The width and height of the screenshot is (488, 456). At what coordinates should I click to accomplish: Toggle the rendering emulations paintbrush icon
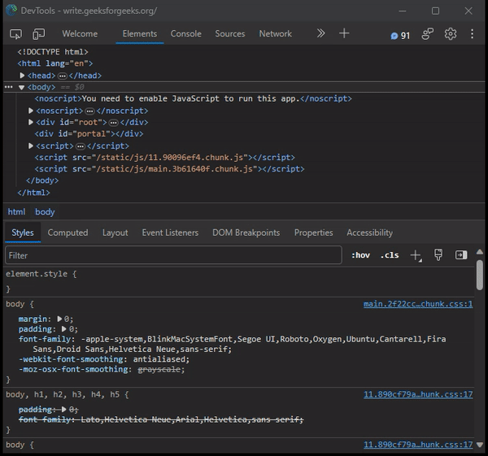click(438, 255)
